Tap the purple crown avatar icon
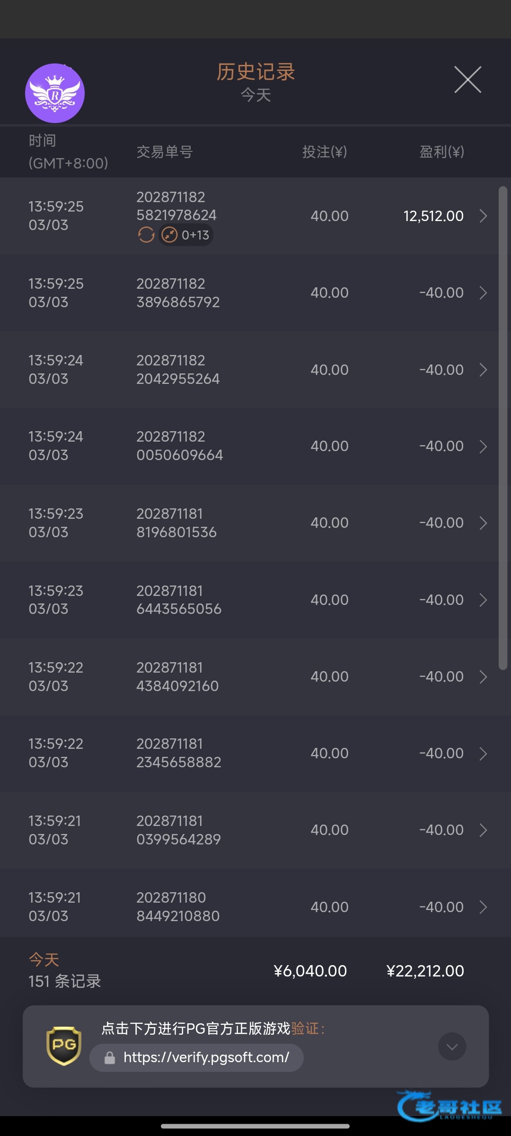Image resolution: width=511 pixels, height=1136 pixels. pos(55,93)
